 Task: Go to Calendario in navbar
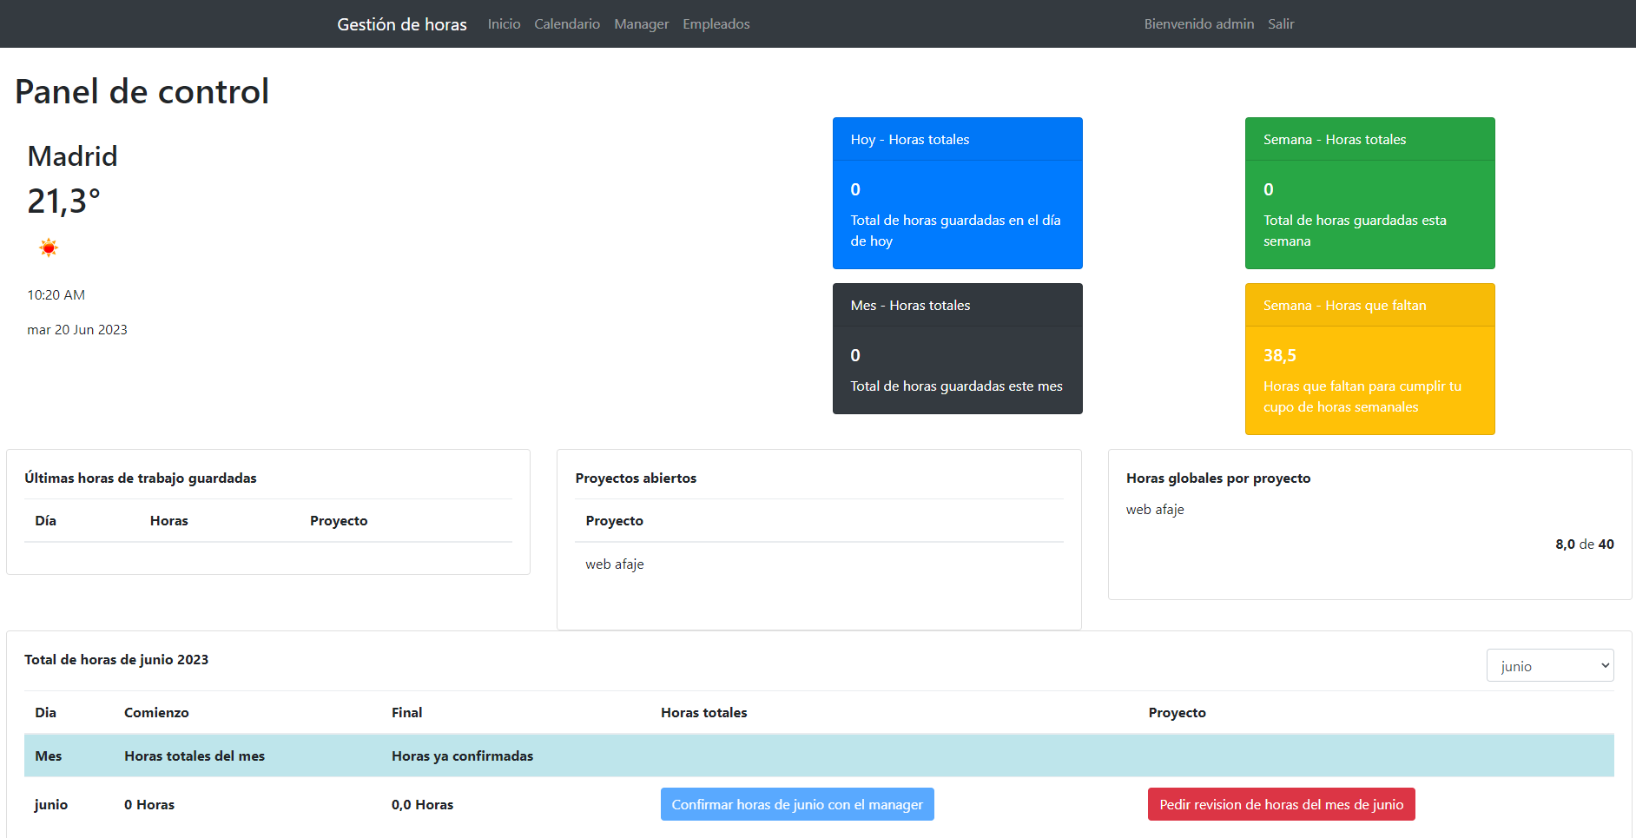[567, 24]
